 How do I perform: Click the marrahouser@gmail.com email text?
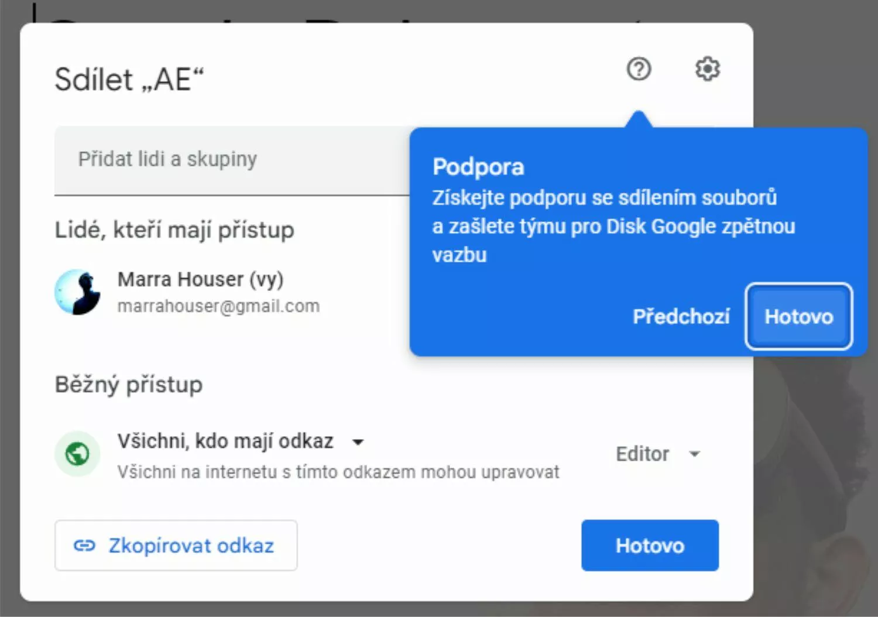[218, 306]
